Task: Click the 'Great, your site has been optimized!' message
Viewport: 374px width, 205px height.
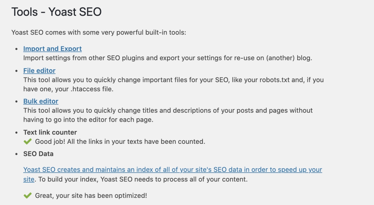Action: [91, 196]
